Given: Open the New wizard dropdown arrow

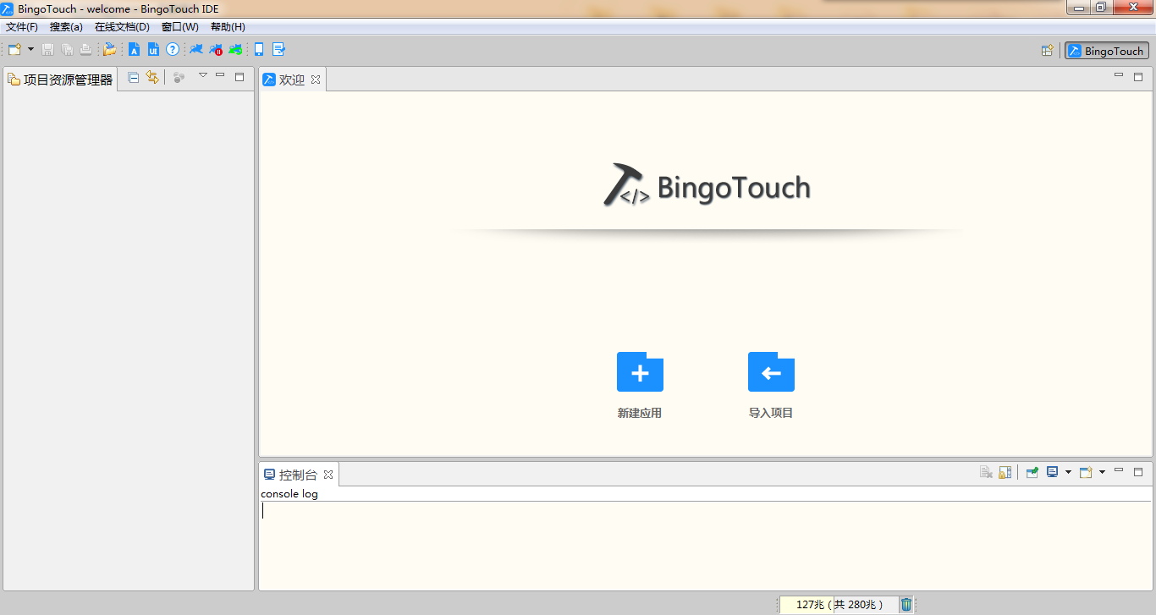Looking at the screenshot, I should (x=30, y=50).
